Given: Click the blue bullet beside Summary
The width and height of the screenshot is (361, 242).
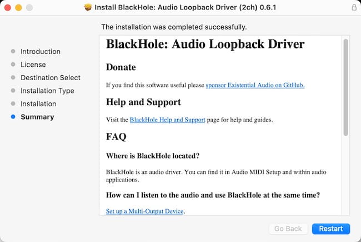Looking at the screenshot, I should pos(13,117).
